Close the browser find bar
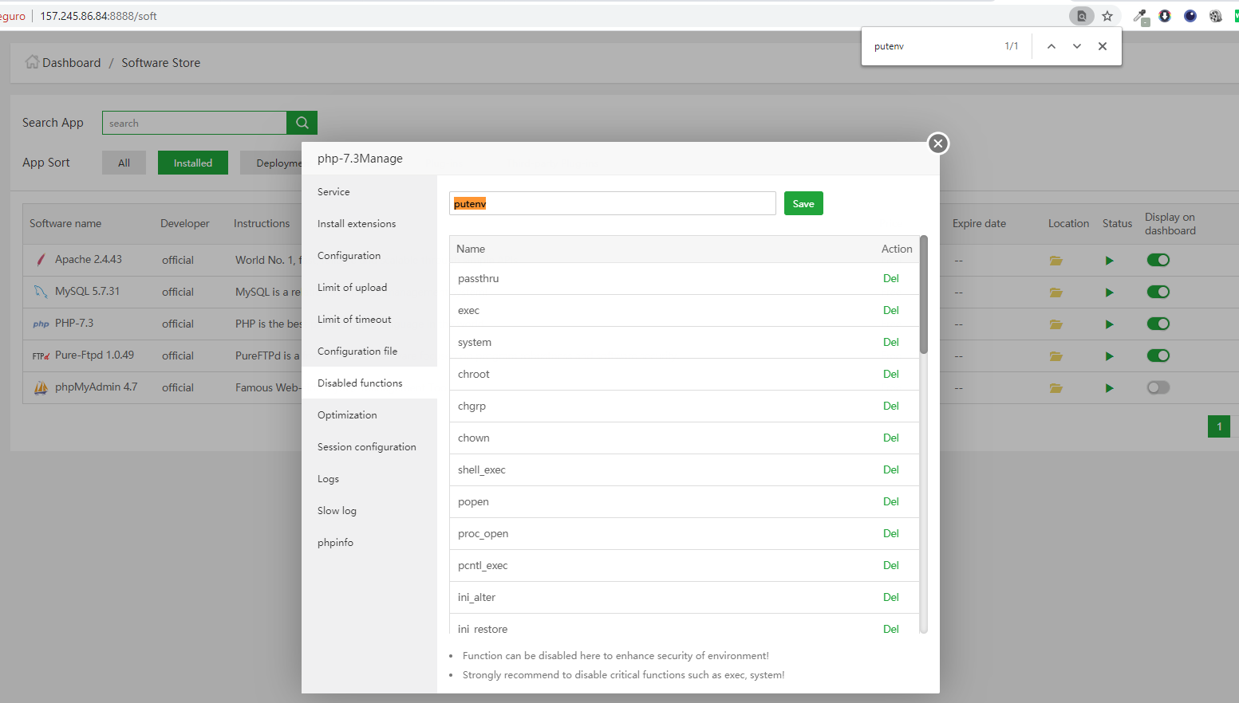The height and width of the screenshot is (703, 1239). point(1103,46)
